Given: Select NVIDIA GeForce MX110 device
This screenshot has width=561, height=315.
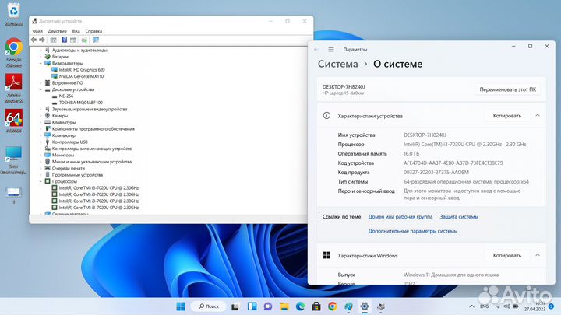Looking at the screenshot, I should 81,76.
